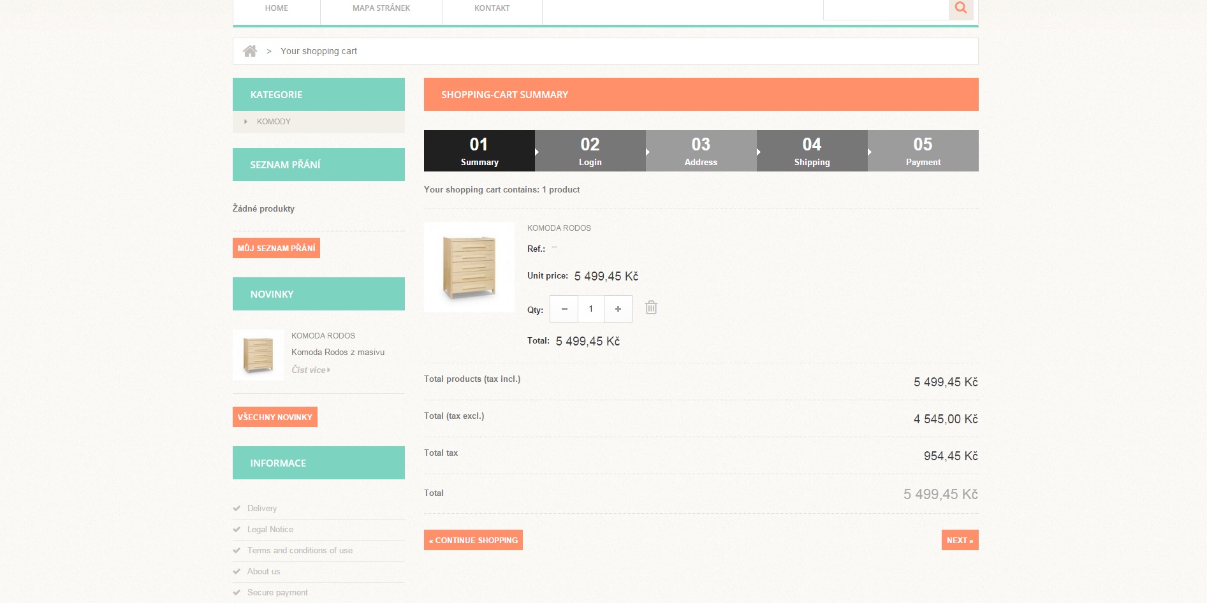Screen dimensions: 1207x603
Task: Click the Total tax value 954,45 Kč
Action: (x=951, y=456)
